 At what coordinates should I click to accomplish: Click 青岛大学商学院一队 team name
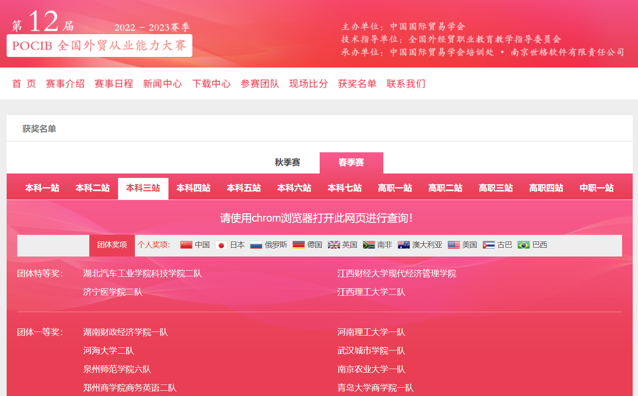[x=375, y=388]
